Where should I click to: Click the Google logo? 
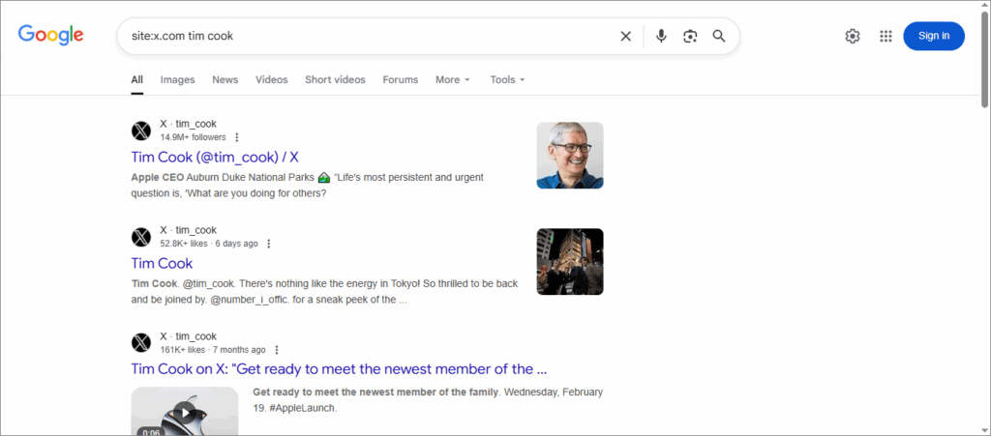tap(50, 36)
